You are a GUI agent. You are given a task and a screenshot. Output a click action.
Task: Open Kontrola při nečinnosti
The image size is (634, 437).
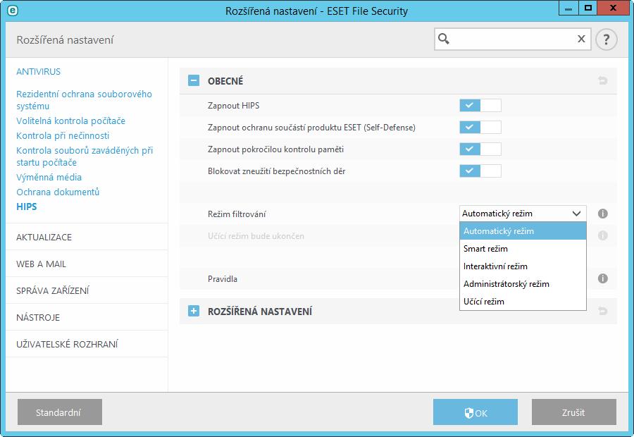click(x=63, y=135)
